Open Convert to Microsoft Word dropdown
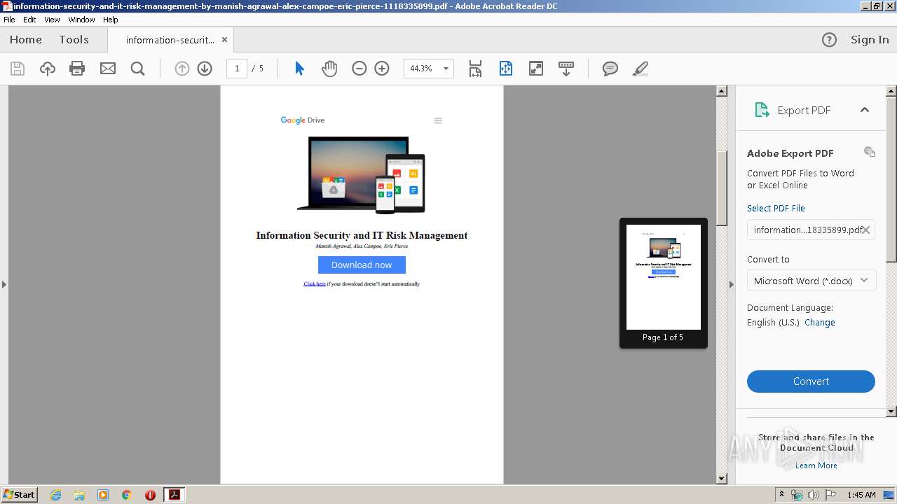 tap(811, 281)
